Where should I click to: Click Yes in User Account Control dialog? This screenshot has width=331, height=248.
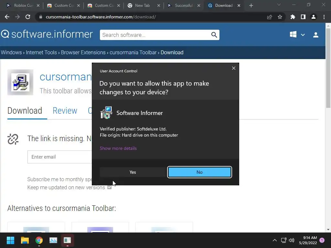[133, 172]
